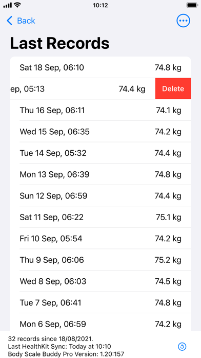Viewport: 201px width, 358px height.
Task: Tap the Last Records page title
Action: (59, 43)
